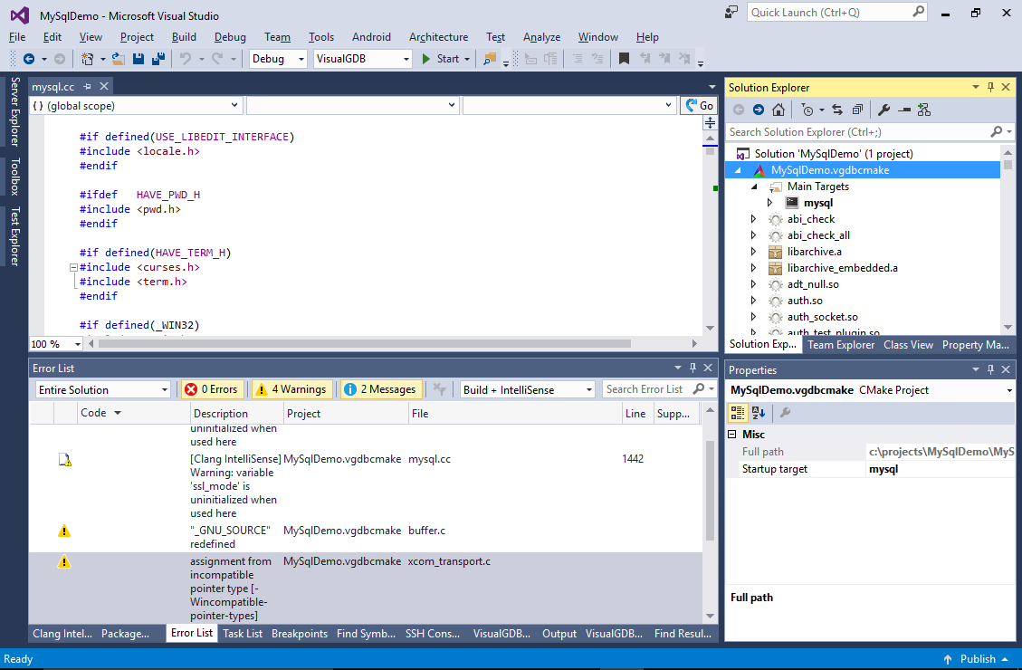Viewport: 1022px width, 670px height.
Task: Click the Search Error List field
Action: pos(659,389)
